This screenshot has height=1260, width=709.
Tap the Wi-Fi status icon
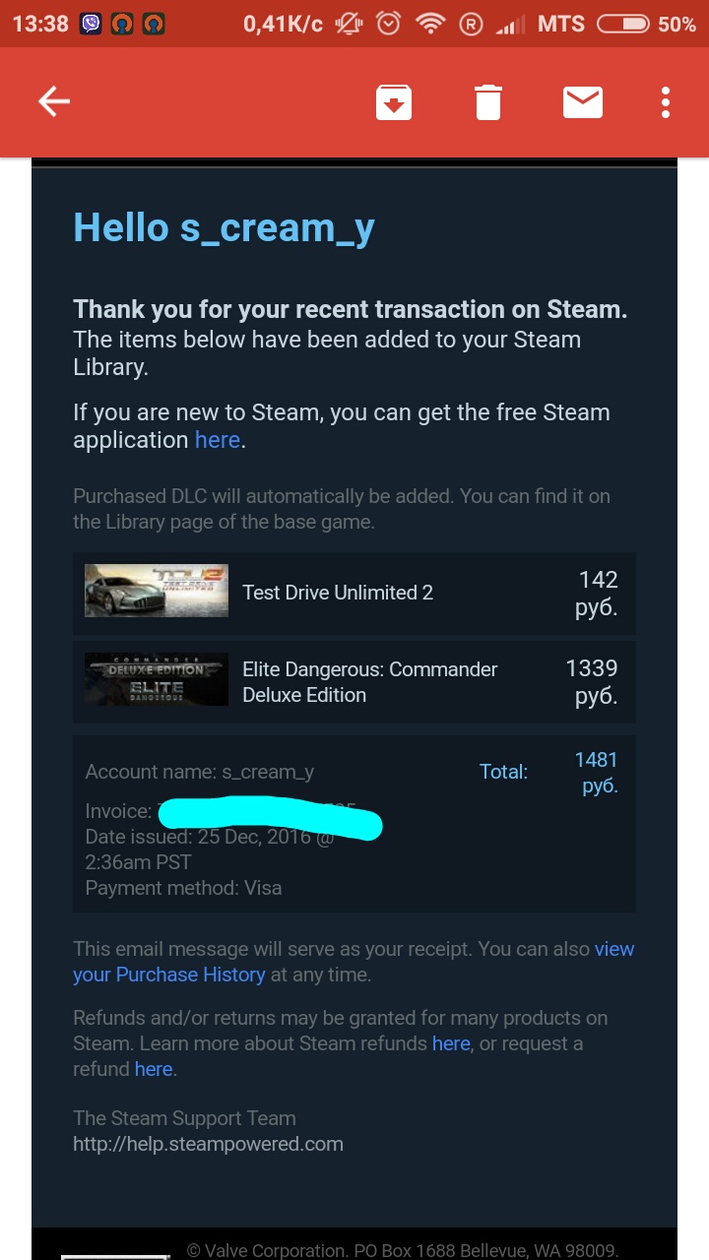coord(429,24)
